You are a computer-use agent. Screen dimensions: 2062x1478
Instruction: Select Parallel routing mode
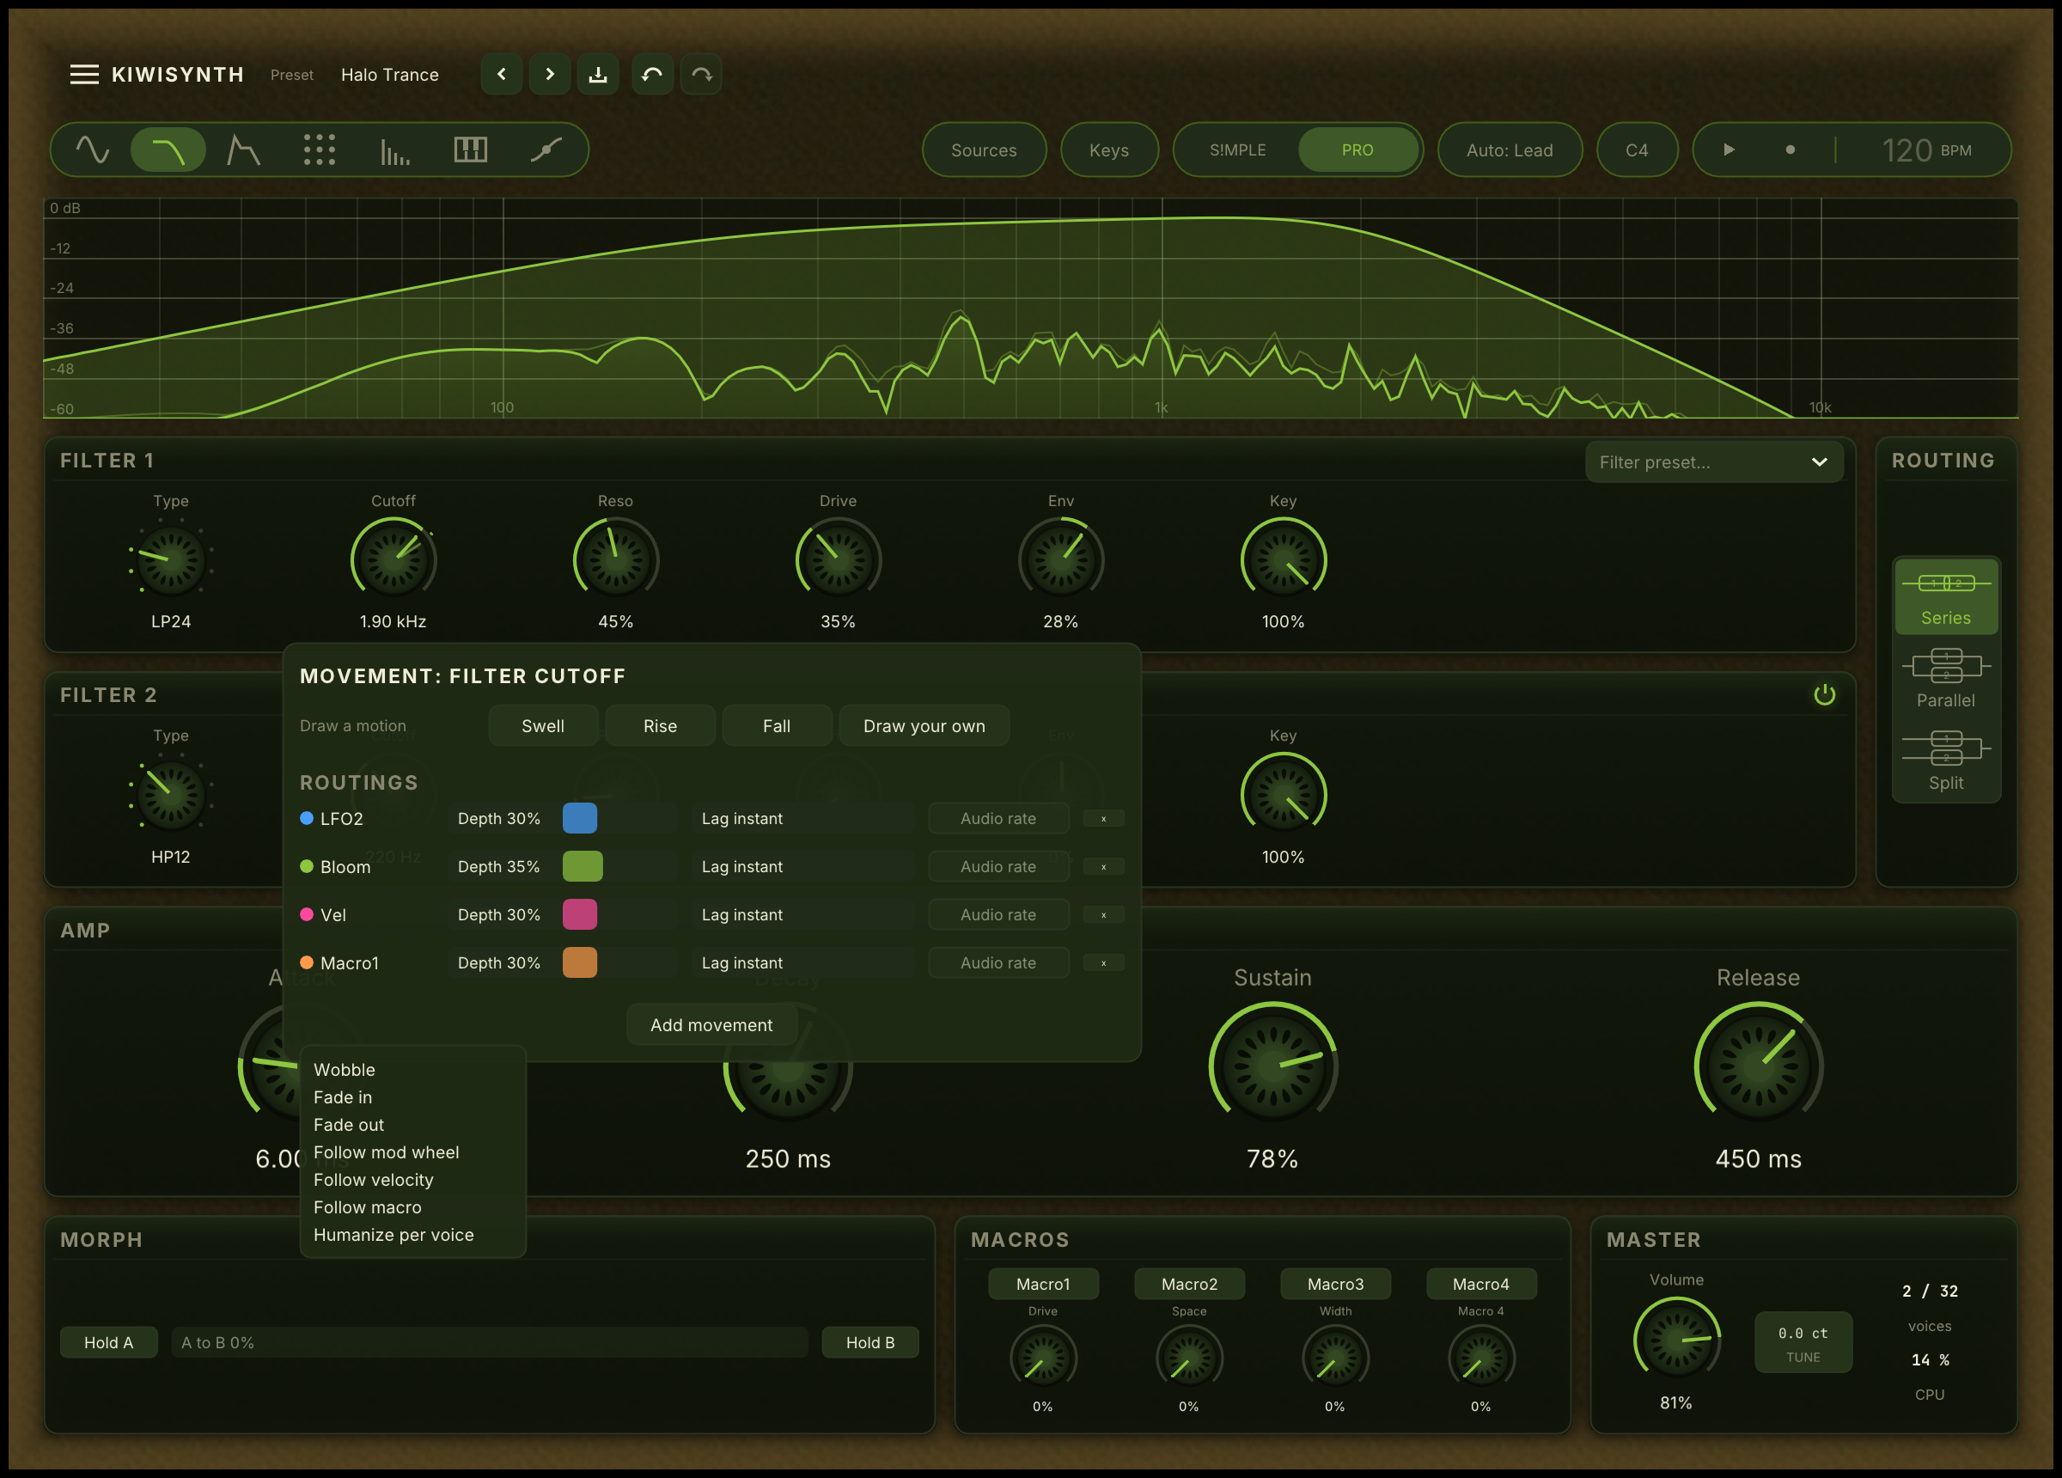click(1946, 679)
